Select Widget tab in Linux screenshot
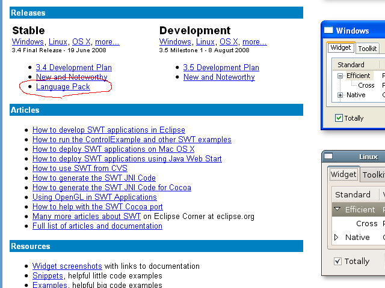Screen dimensions: 385x288 tap(343, 175)
